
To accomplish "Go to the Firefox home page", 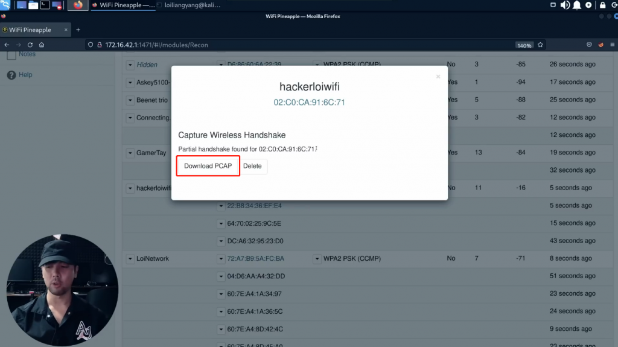I will click(42, 45).
